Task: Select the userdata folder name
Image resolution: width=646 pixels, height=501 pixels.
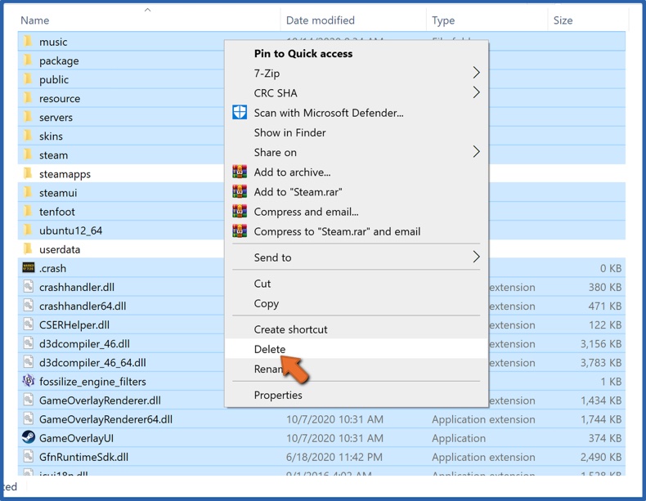Action: click(x=60, y=249)
